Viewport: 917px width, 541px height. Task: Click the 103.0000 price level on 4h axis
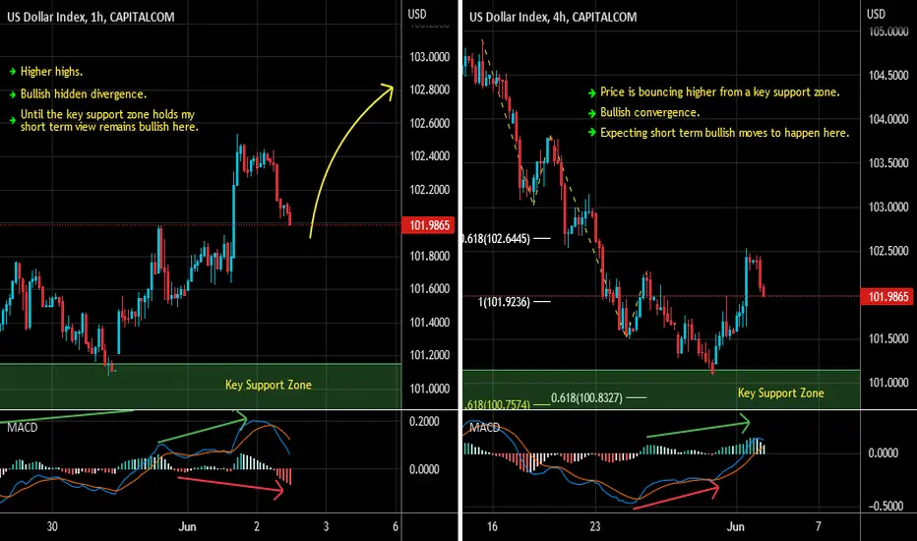click(888, 207)
